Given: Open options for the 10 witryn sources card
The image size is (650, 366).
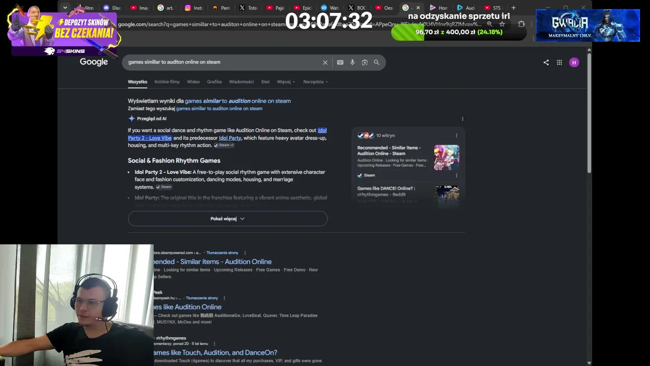Looking at the screenshot, I should click(457, 136).
